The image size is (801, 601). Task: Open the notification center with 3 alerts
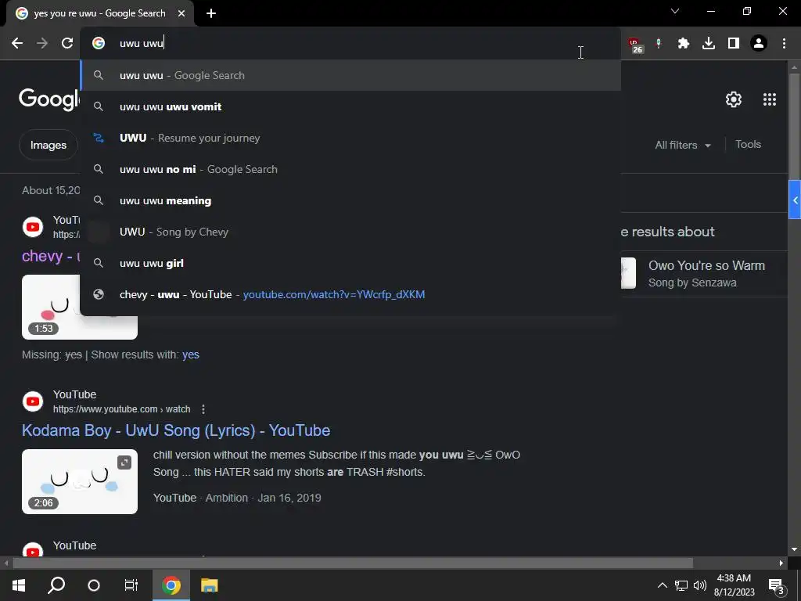tap(777, 586)
